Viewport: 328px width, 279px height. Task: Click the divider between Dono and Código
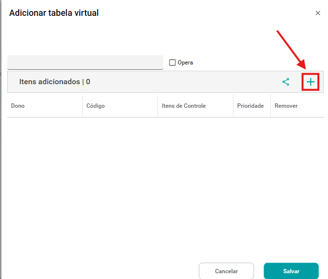click(82, 106)
